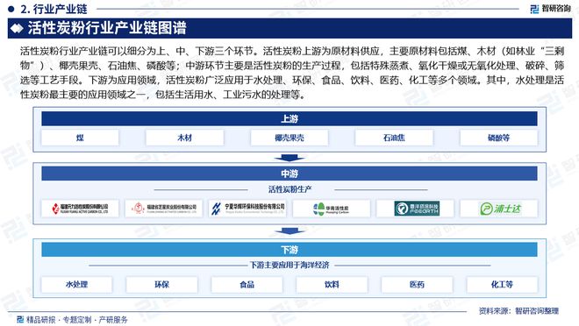Click the 椰壳果壳 upstream box
Image resolution: width=579 pixels, height=326 pixels.
coord(289,138)
